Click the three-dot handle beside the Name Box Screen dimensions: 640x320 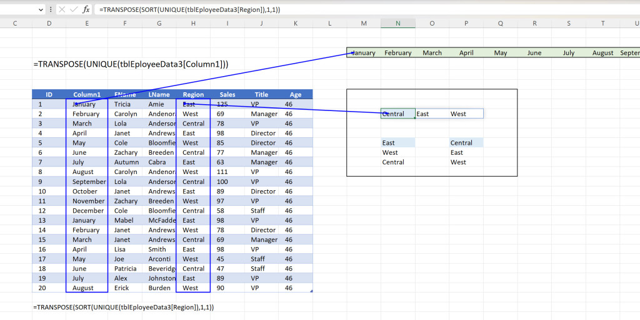click(x=51, y=9)
